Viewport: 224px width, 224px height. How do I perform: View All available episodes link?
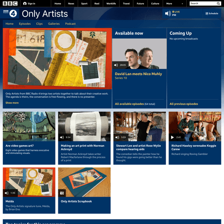(130, 104)
